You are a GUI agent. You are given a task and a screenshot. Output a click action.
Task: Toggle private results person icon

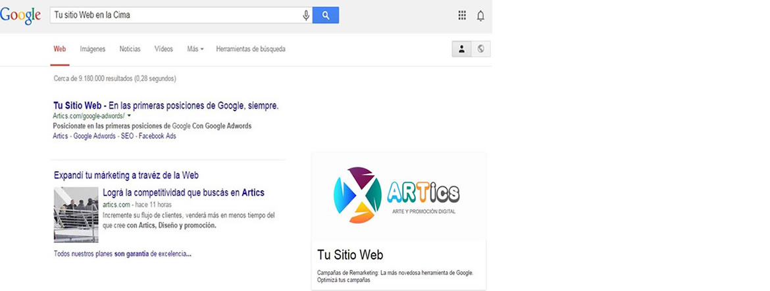[x=461, y=49]
